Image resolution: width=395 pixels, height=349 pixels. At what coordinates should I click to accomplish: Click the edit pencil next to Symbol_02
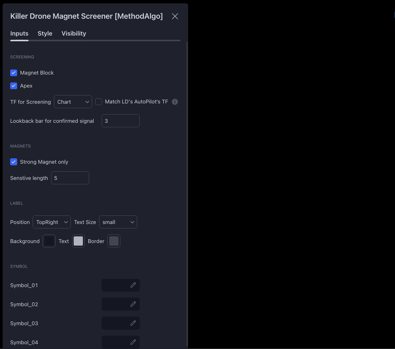[133, 304]
